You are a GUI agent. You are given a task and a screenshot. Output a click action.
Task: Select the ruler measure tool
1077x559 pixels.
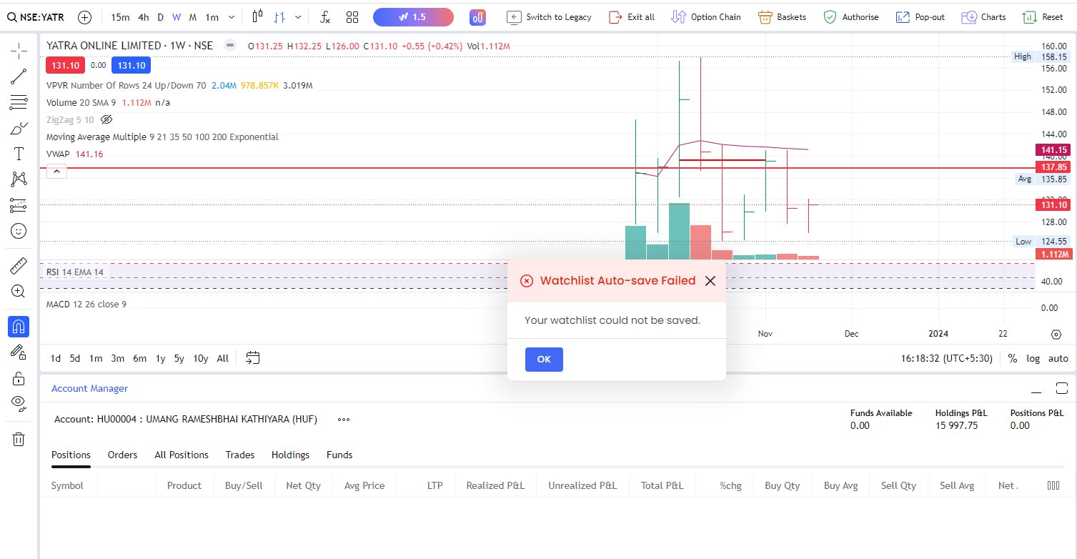[x=19, y=266]
